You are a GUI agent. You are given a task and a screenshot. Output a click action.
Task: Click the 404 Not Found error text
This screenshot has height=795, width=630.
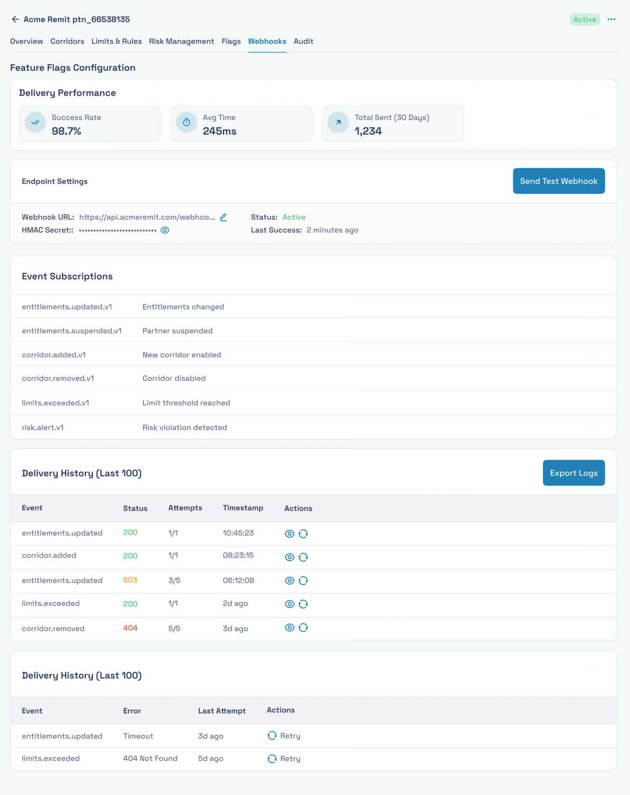click(150, 758)
